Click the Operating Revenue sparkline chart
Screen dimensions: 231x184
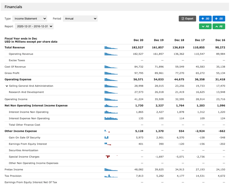(x=111, y=54)
